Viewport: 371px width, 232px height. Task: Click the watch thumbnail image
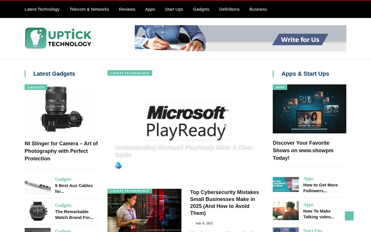38,211
